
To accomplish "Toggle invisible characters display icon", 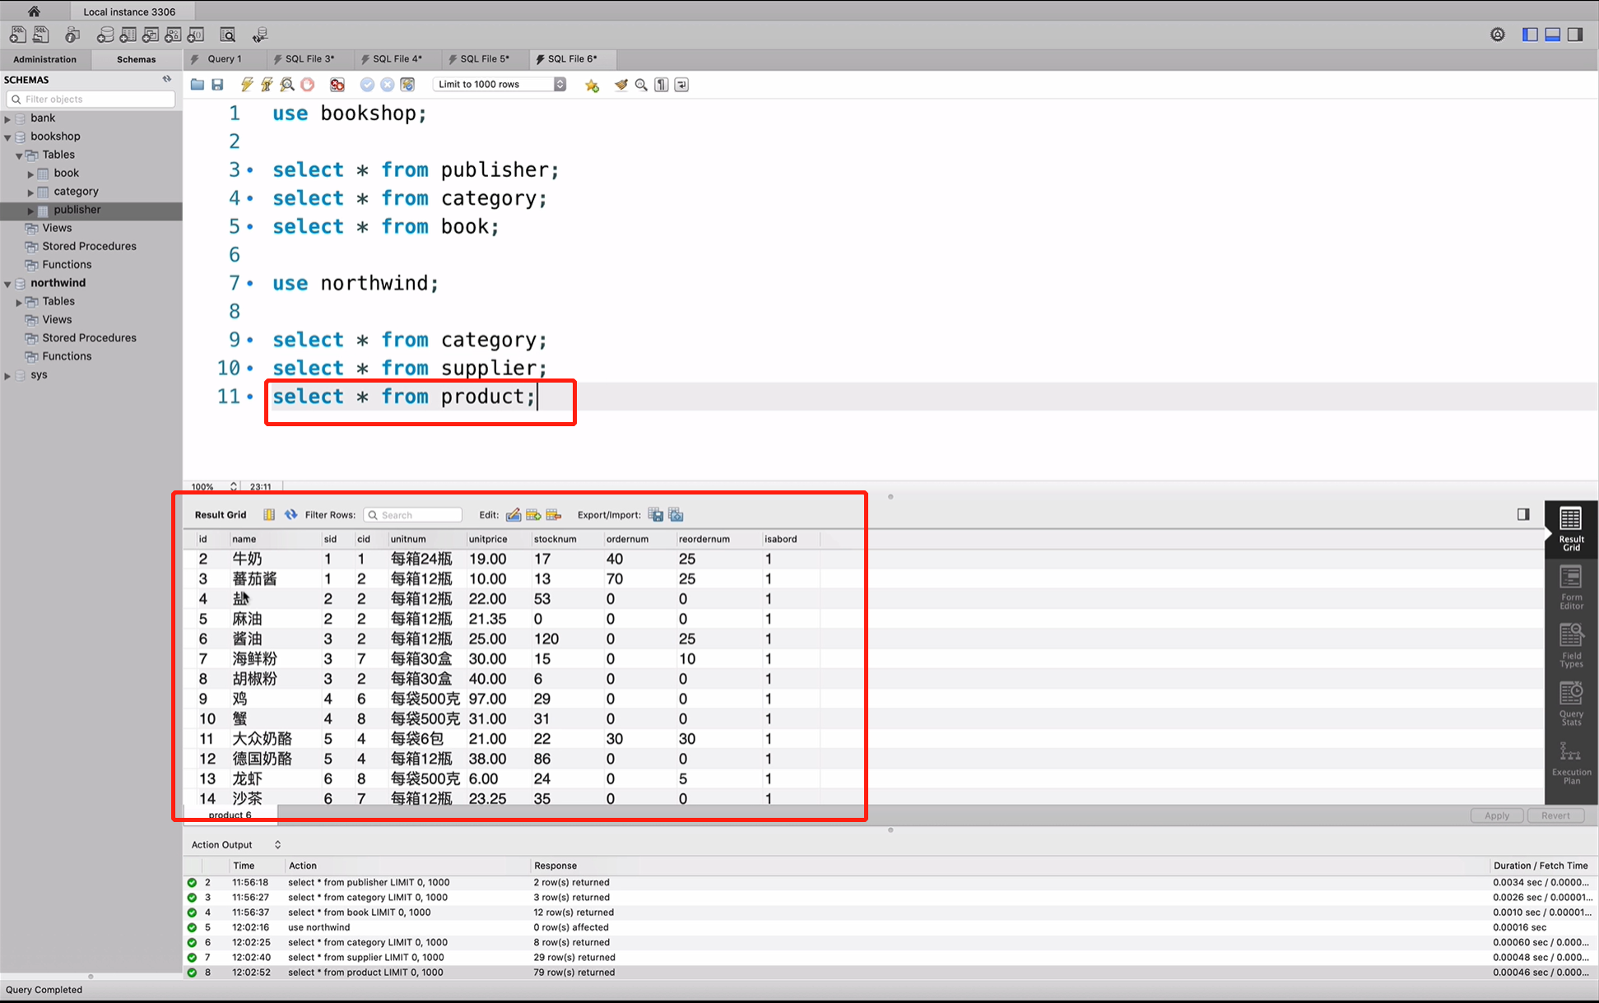I will (662, 85).
